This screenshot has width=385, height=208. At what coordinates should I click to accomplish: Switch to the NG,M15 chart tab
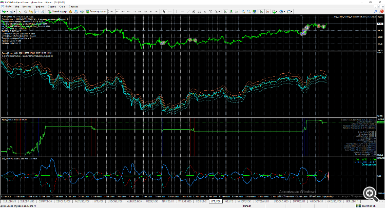coord(229,201)
